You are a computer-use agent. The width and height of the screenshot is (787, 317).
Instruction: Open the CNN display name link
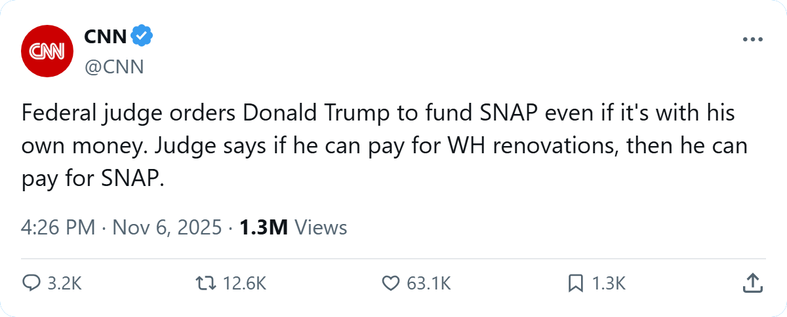105,37
